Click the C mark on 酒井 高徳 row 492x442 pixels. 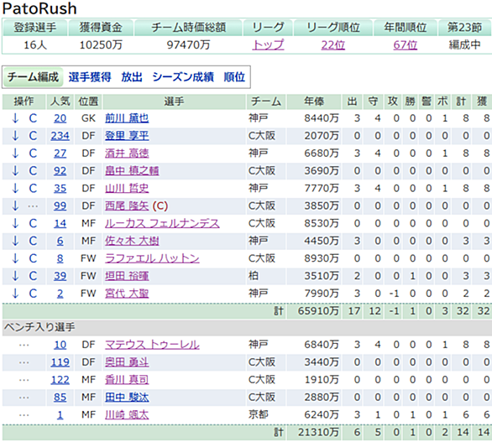(x=33, y=153)
